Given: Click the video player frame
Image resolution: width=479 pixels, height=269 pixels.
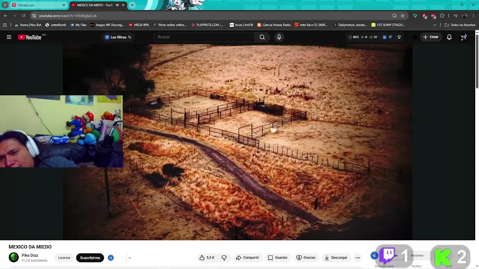Looking at the screenshot, I should click(x=237, y=142).
